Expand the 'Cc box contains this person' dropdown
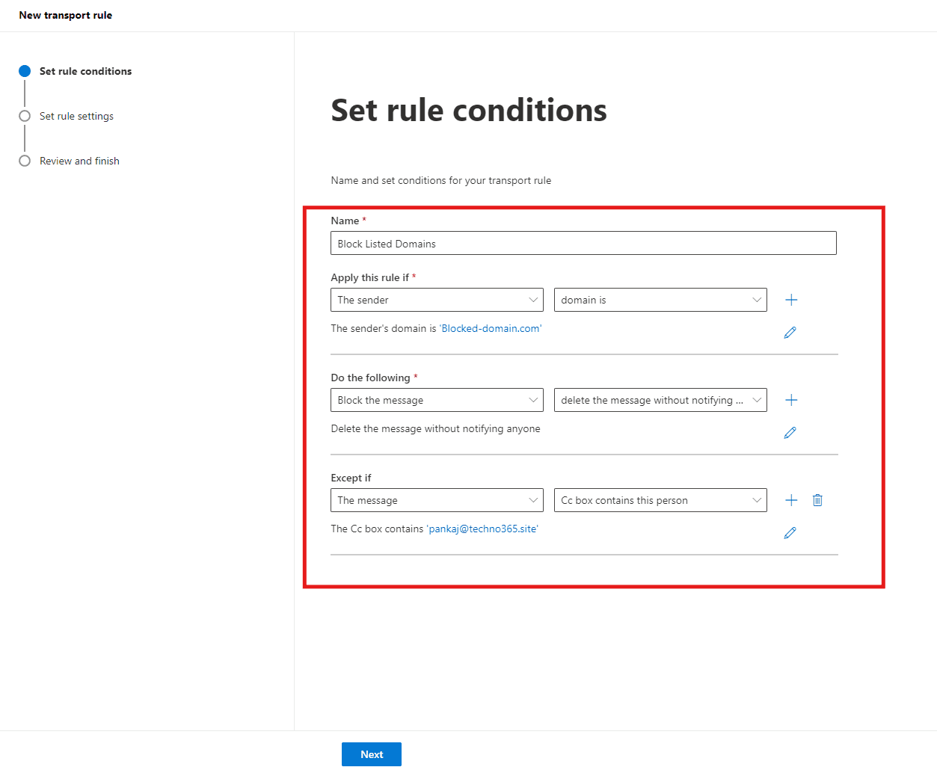 660,500
